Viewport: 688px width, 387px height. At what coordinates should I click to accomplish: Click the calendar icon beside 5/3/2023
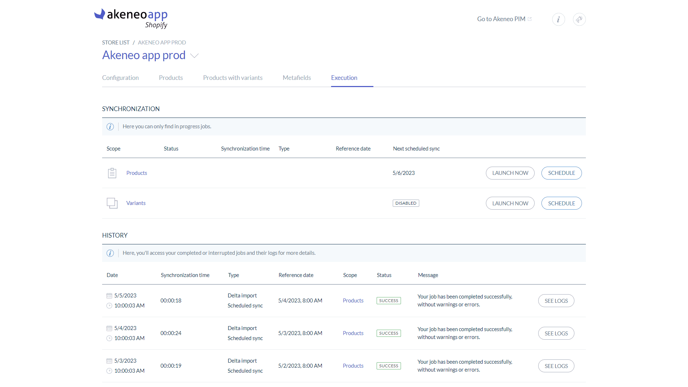[x=109, y=361]
